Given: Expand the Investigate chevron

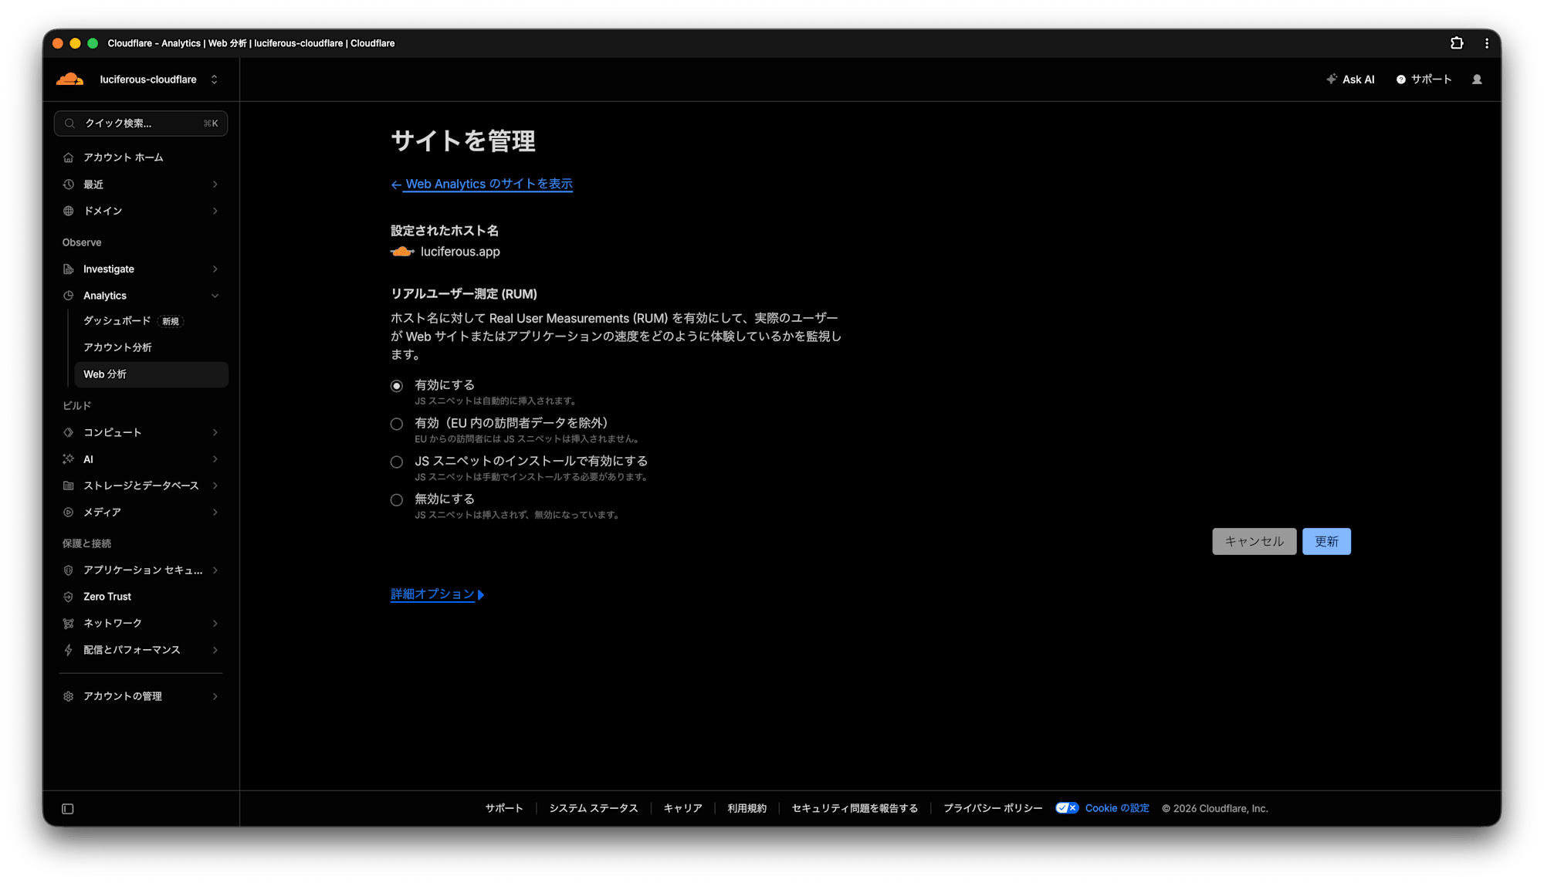Looking at the screenshot, I should click(215, 269).
